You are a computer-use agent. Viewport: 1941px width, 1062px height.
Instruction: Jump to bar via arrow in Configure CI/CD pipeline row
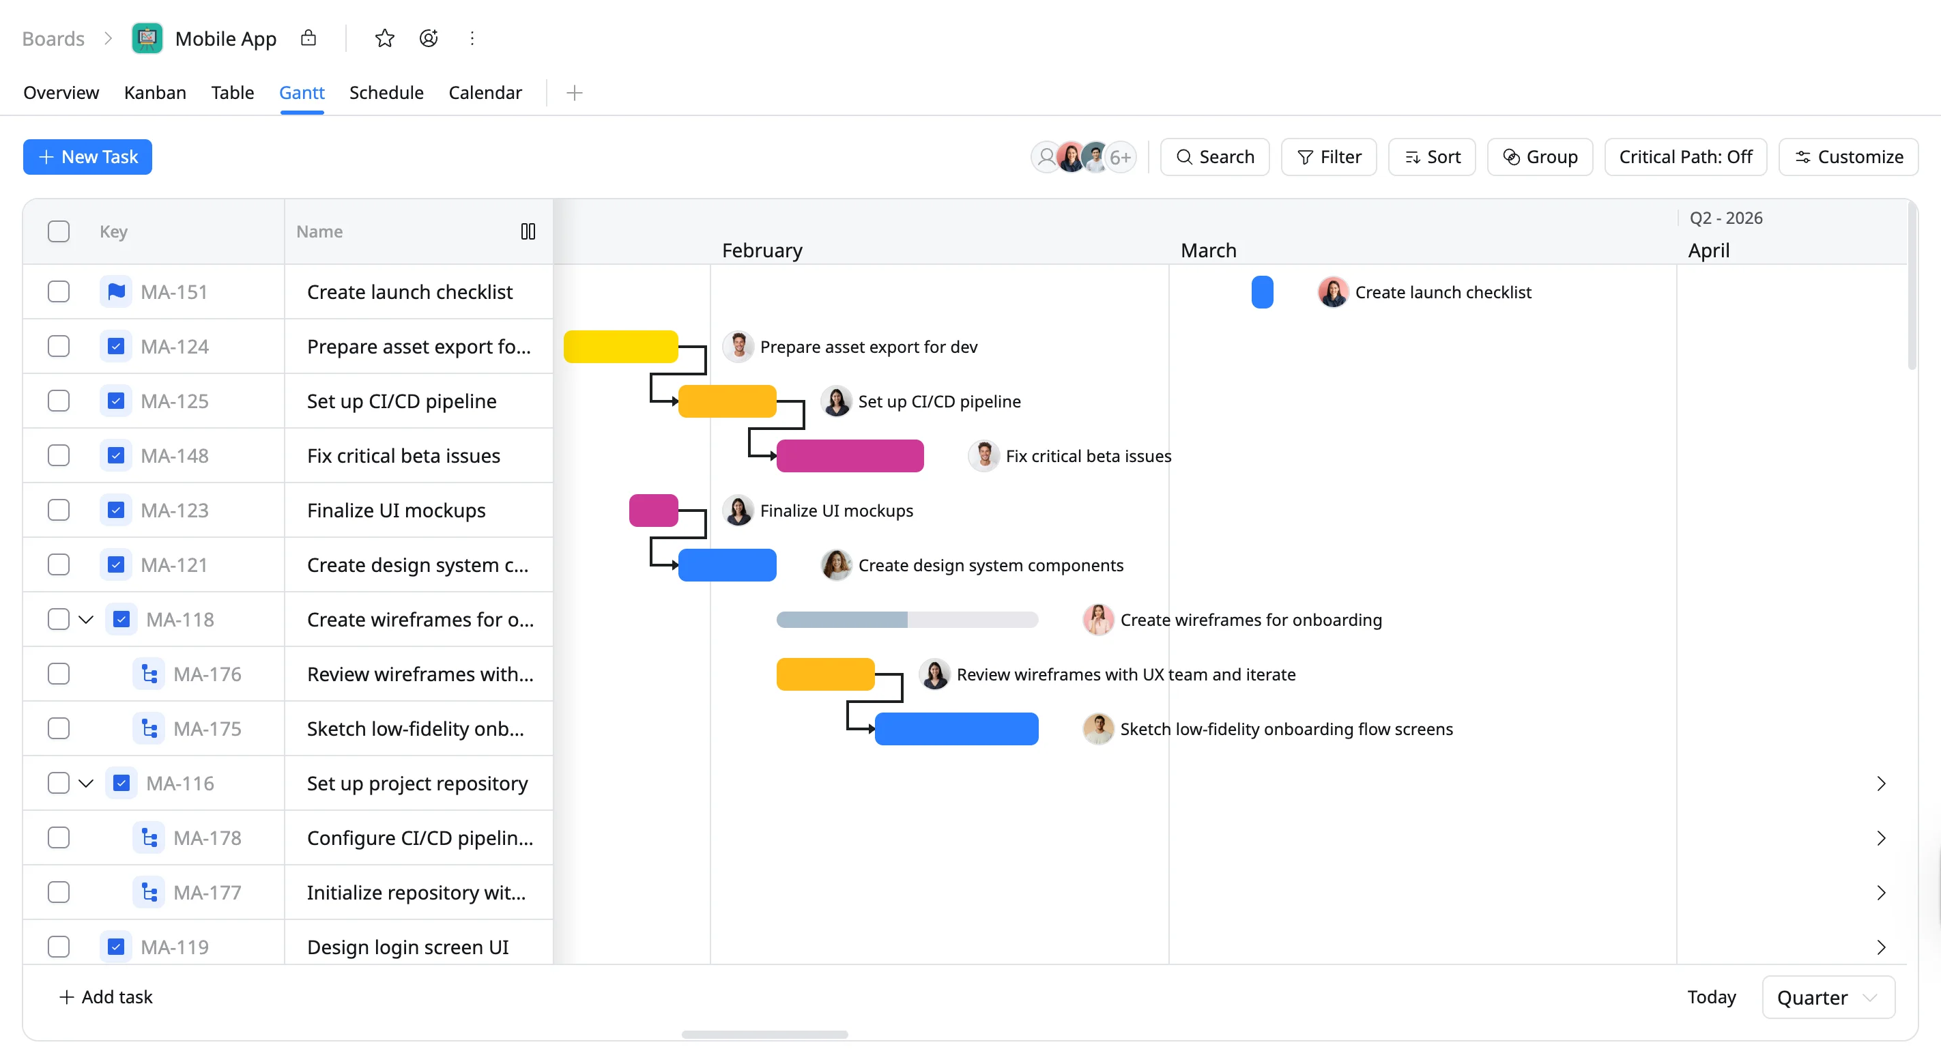pos(1881,837)
